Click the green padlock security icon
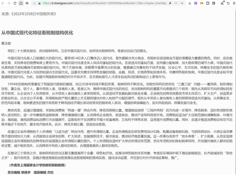Image resolution: width=236 pixels, height=175 pixels. [x=39, y=3]
